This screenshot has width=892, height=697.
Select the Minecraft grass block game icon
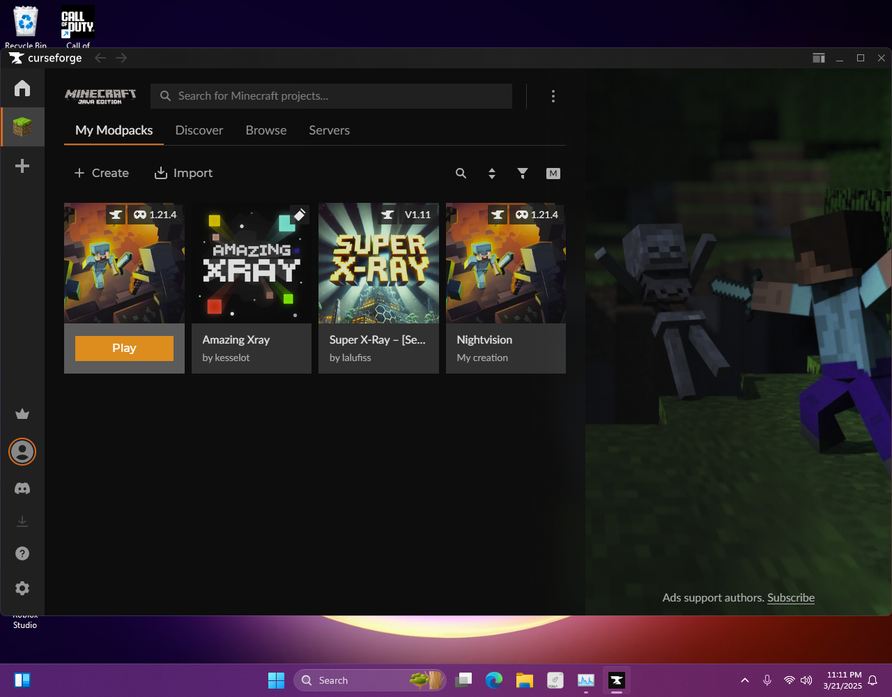pos(22,127)
